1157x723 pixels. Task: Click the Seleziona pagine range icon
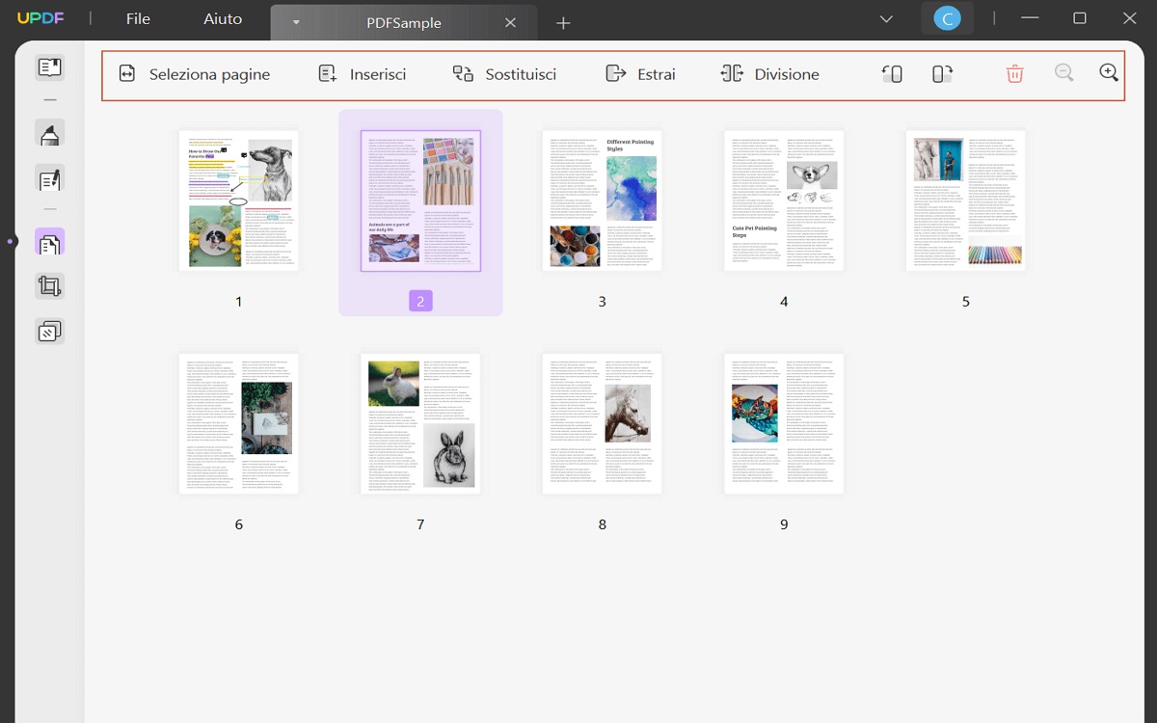(127, 74)
